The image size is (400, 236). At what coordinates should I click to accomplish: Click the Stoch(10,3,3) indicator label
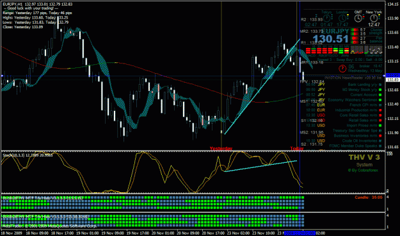[28, 155]
